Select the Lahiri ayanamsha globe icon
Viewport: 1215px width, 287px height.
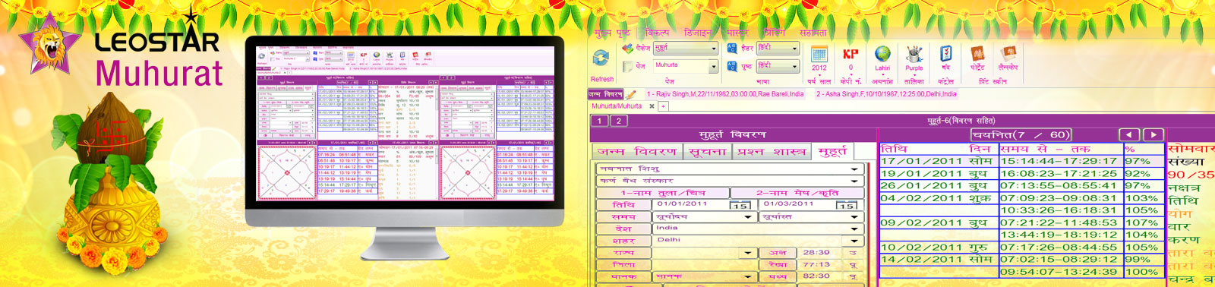click(882, 54)
